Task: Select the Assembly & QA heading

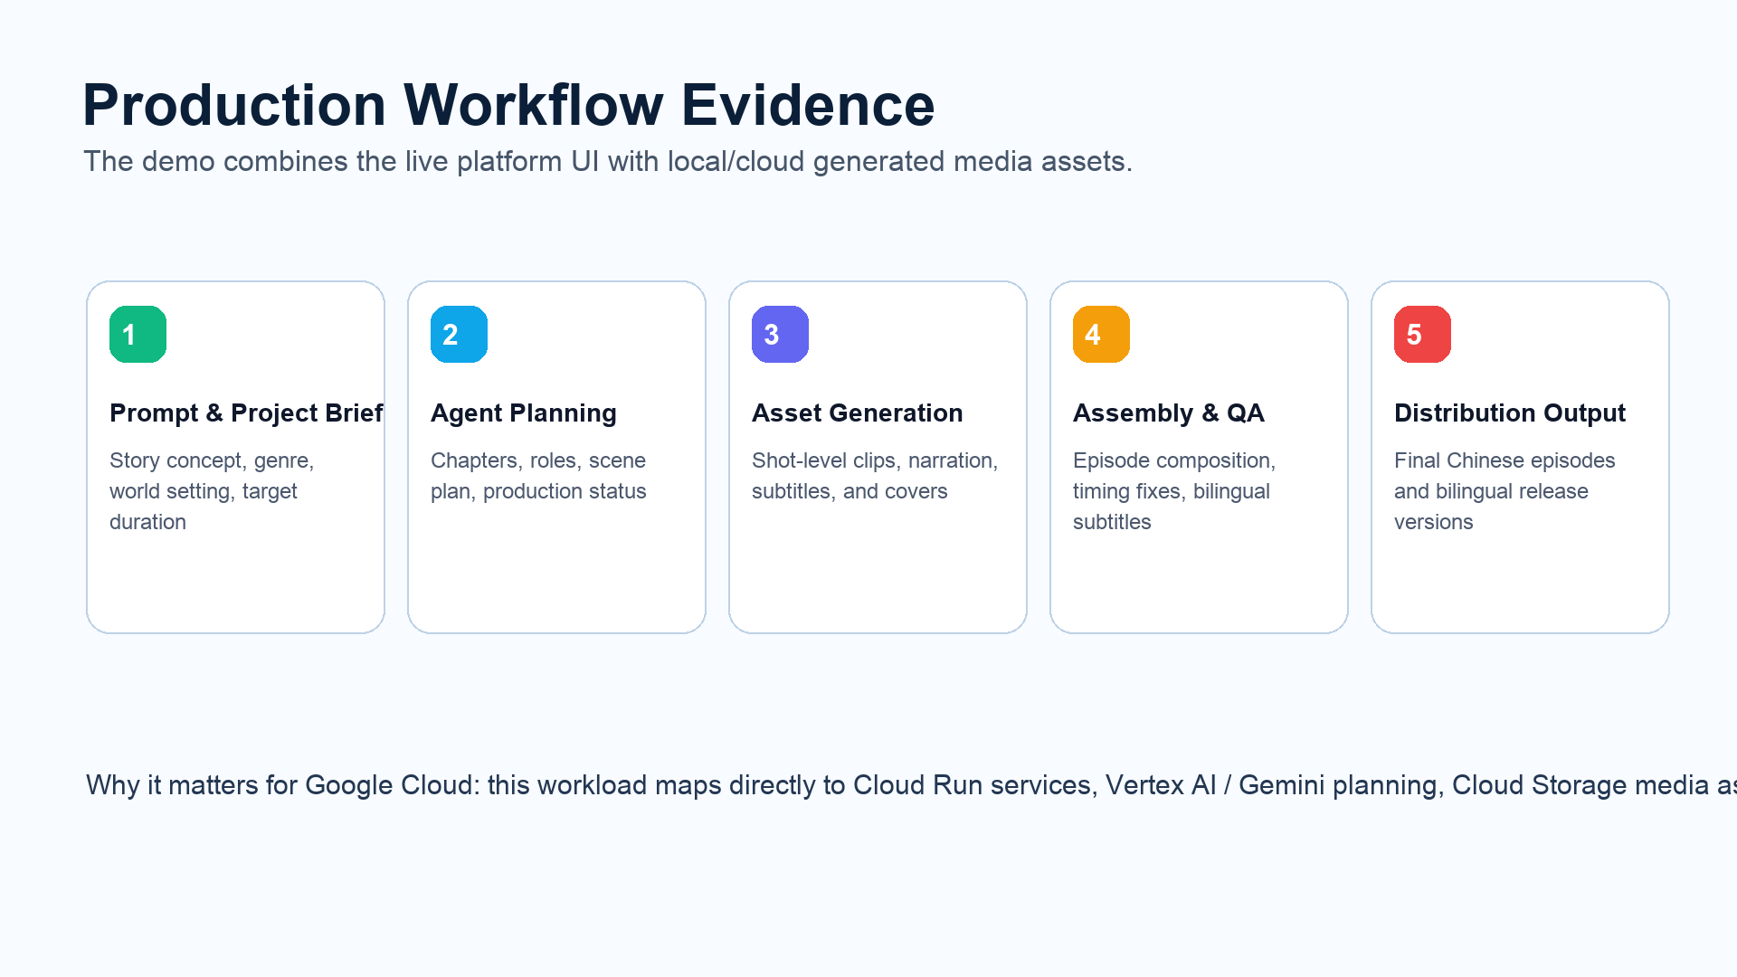Action: click(x=1168, y=413)
